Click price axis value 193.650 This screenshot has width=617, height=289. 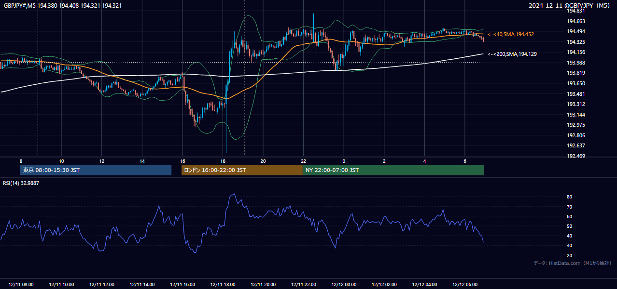[x=575, y=83]
